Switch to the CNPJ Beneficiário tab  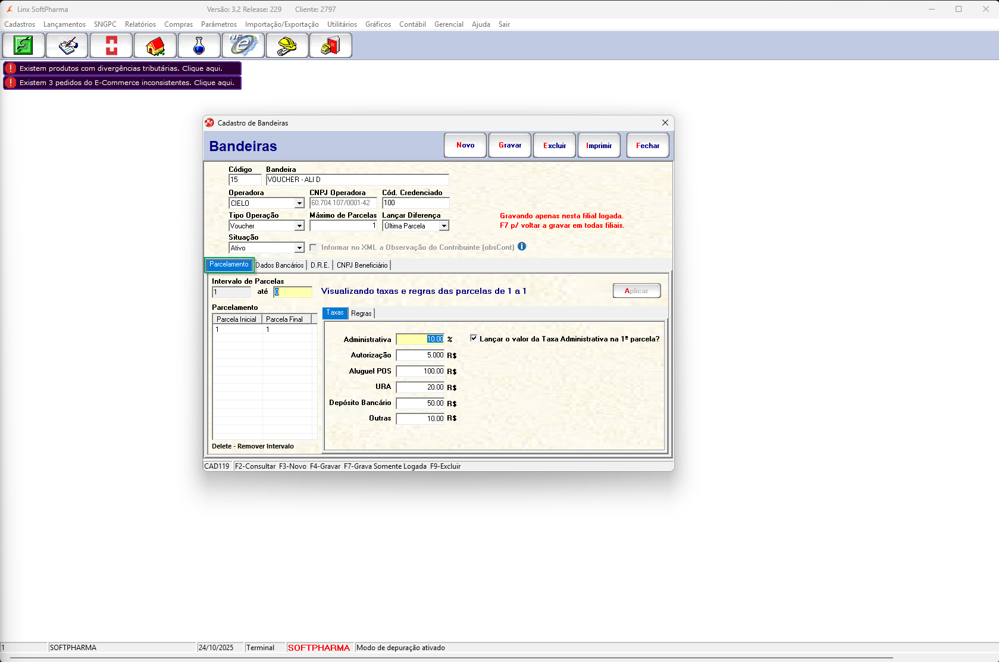pos(362,265)
